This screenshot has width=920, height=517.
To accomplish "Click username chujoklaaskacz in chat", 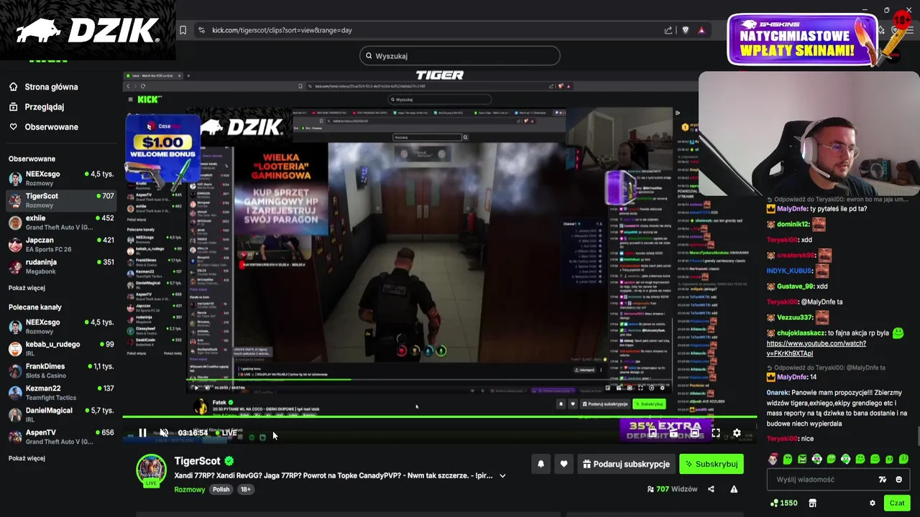I will point(800,333).
